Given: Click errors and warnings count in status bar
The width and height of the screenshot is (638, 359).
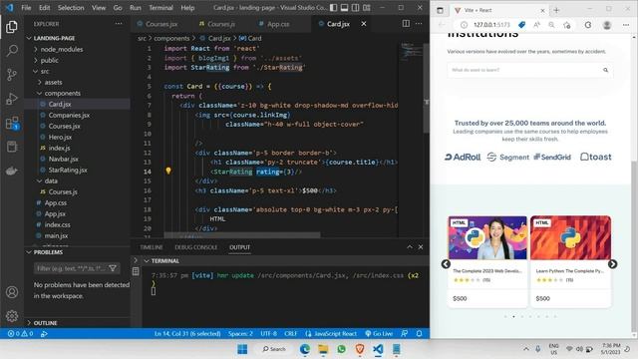Looking at the screenshot, I should tap(20, 333).
